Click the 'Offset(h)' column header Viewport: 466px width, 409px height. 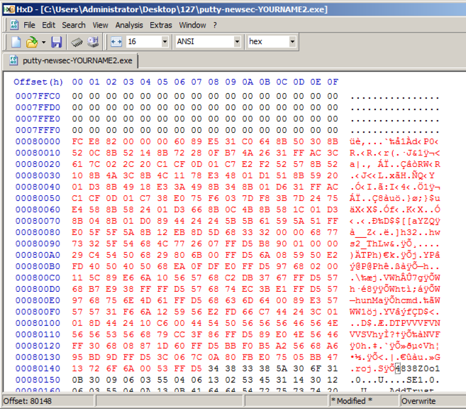pos(38,82)
